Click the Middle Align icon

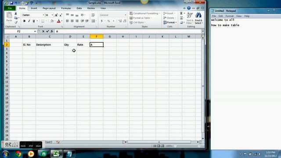coord(72,15)
